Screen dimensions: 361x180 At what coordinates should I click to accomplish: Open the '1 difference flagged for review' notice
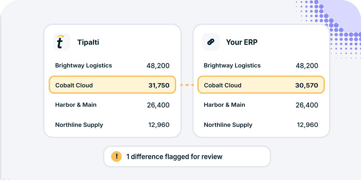click(187, 157)
